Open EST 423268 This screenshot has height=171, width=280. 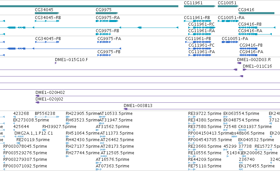[14, 117]
